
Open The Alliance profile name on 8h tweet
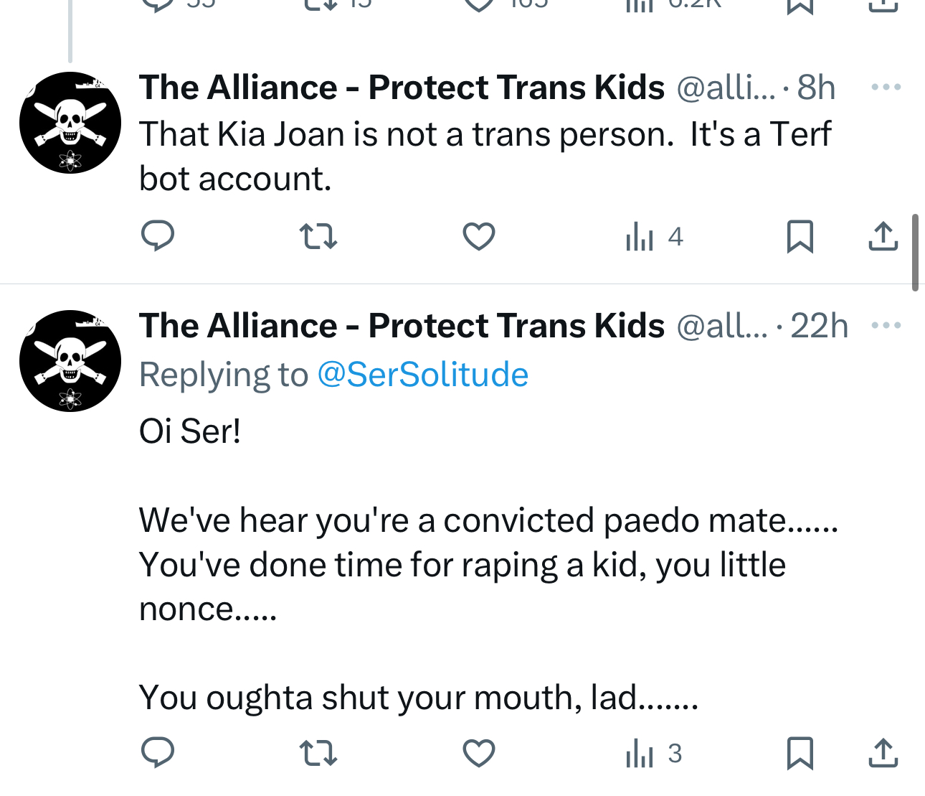click(x=402, y=88)
